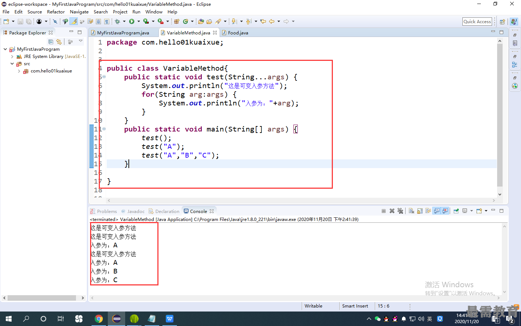Toggle Console Word Wrap

pyautogui.click(x=428, y=211)
